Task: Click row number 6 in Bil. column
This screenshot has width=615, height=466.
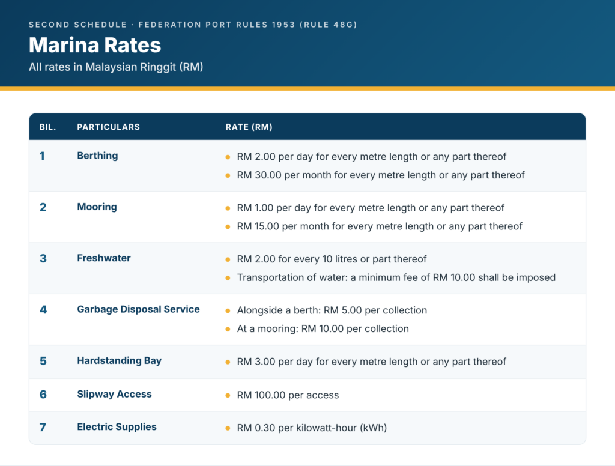Action: 43,395
